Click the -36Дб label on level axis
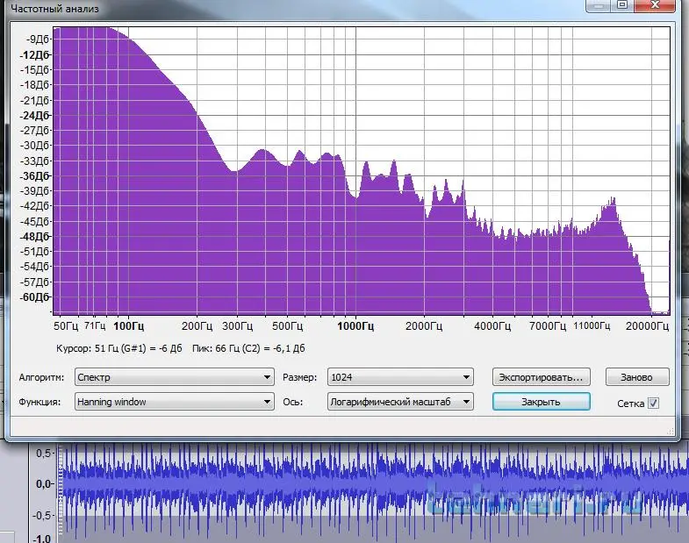Viewport: 689px width, 543px height. pos(36,175)
